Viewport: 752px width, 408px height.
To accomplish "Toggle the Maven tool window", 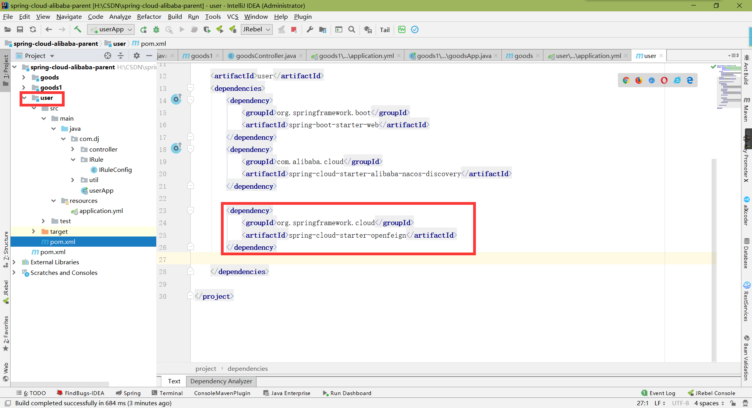I will 747,110.
